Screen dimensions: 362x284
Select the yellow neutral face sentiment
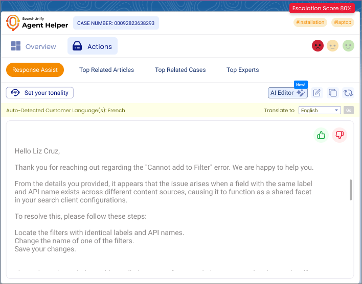coord(333,46)
